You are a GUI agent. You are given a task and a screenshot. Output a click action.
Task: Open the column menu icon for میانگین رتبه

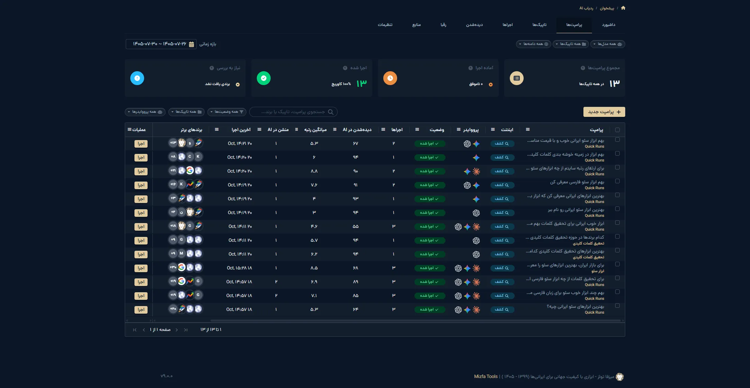coord(297,130)
